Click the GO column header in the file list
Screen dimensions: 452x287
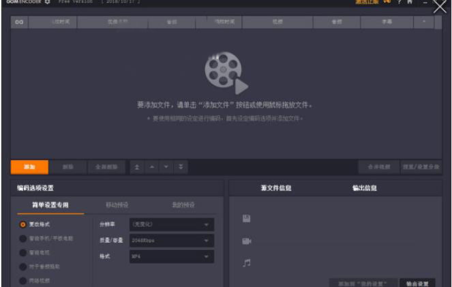click(19, 22)
